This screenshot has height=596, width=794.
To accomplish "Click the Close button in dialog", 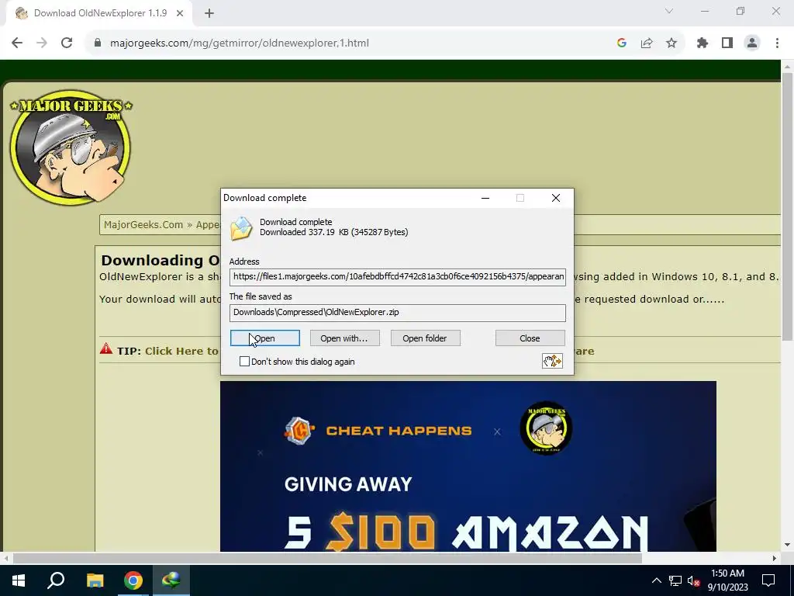I will (x=530, y=338).
